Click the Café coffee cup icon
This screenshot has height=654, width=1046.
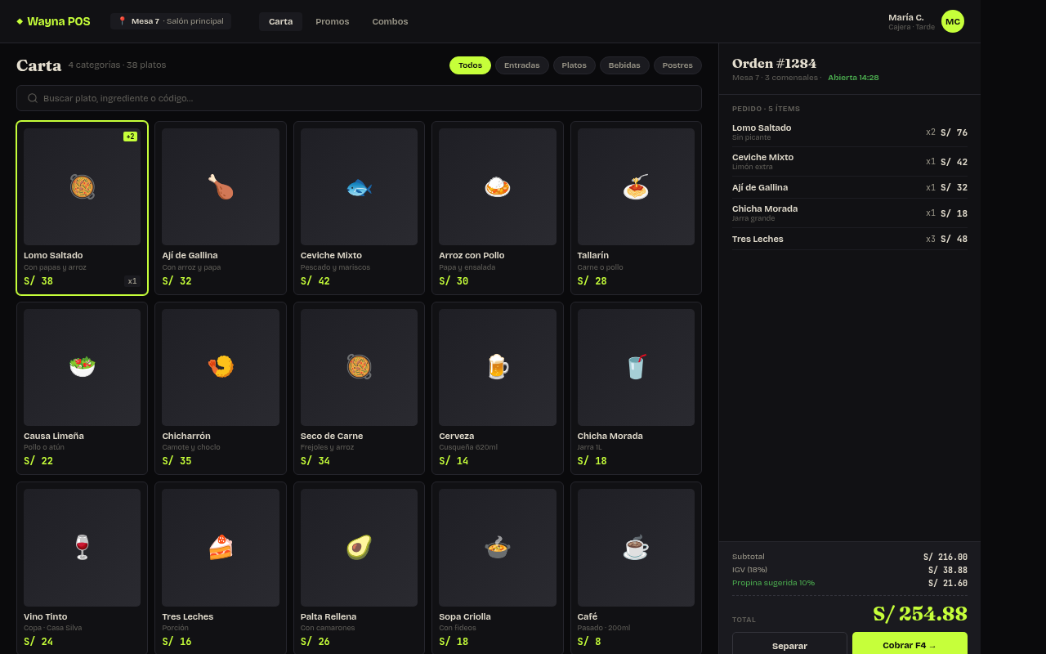636,548
